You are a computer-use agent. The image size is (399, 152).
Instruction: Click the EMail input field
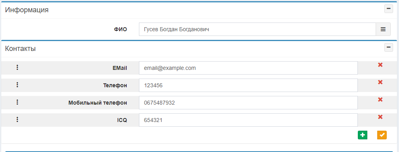tap(248, 68)
